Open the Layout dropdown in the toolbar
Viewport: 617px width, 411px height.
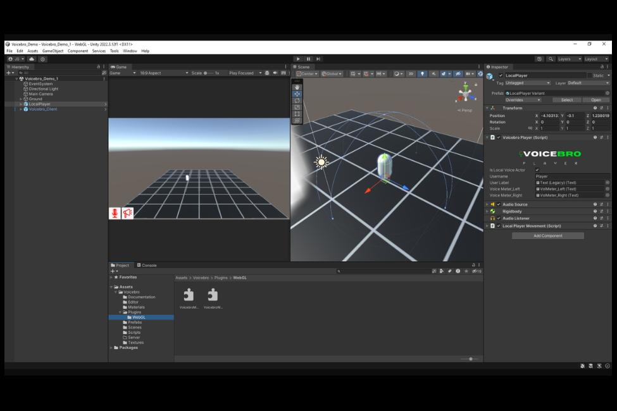tap(596, 59)
